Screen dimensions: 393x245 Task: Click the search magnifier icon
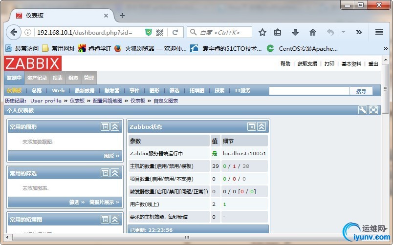(x=193, y=32)
